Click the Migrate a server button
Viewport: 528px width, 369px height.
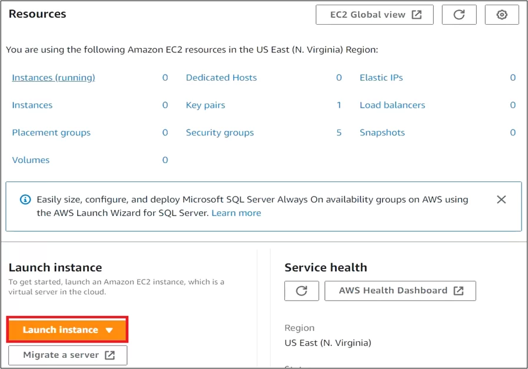[x=68, y=355]
